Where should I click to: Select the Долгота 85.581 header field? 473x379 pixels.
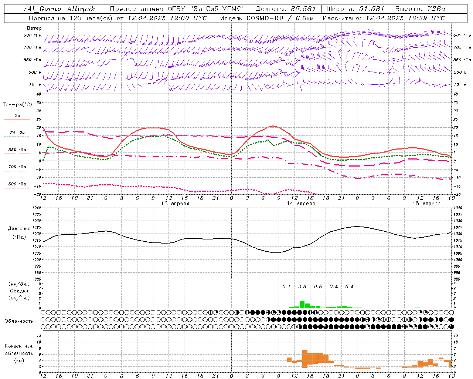pos(284,9)
